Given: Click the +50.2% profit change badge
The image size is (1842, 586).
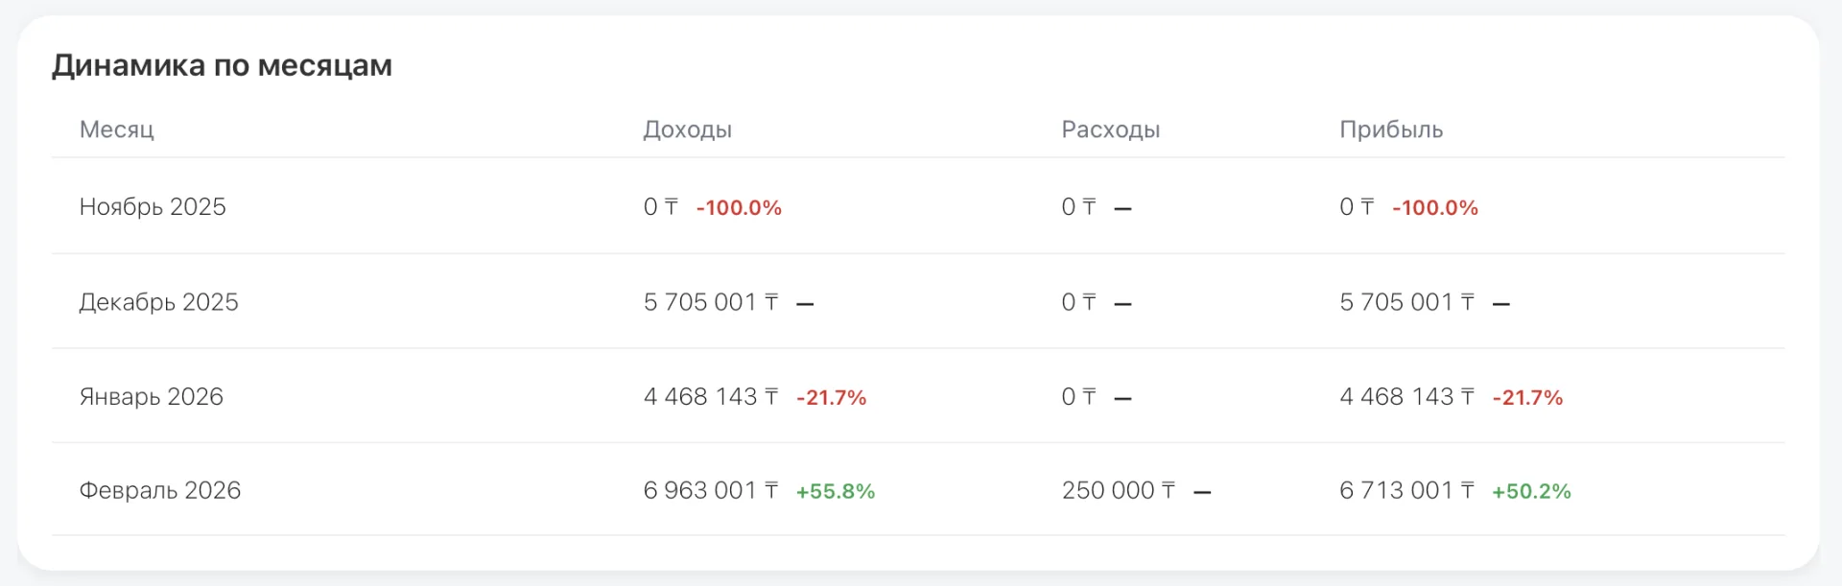Looking at the screenshot, I should point(1531,491).
